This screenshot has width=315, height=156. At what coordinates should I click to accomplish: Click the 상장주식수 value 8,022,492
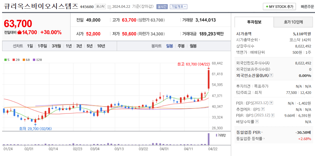pyautogui.click(x=303, y=46)
